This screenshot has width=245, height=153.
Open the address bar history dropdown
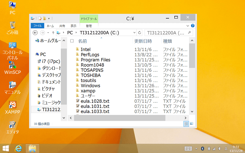pos(134,33)
